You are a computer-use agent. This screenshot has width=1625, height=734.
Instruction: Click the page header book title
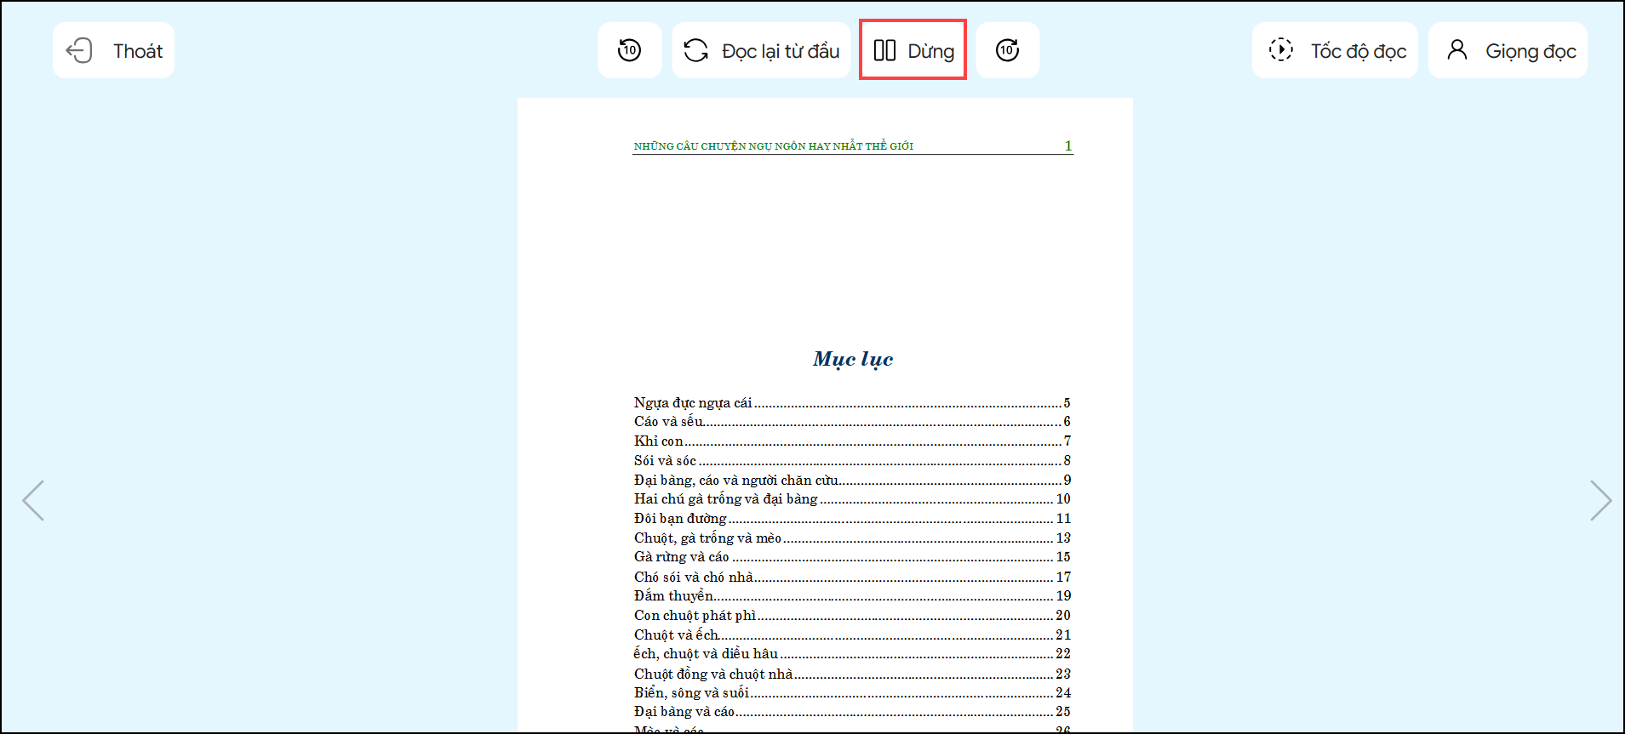point(773,146)
